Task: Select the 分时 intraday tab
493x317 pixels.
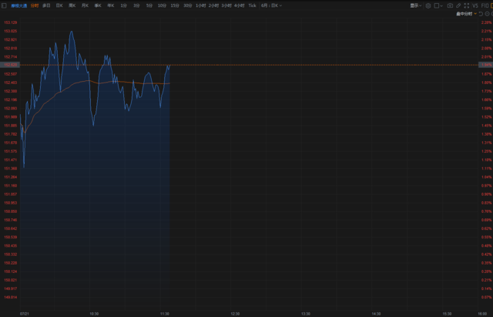Action: [34, 5]
